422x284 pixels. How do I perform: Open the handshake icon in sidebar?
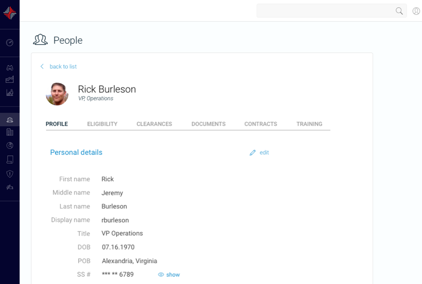coord(10,187)
